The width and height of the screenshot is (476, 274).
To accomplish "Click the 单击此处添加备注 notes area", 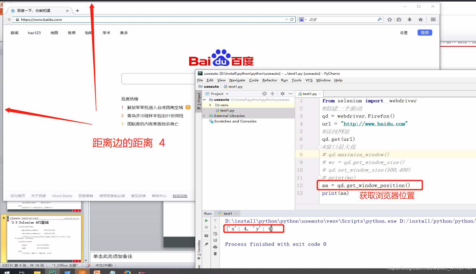I will point(142,256).
